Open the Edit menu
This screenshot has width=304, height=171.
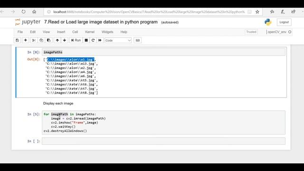pos(33,32)
